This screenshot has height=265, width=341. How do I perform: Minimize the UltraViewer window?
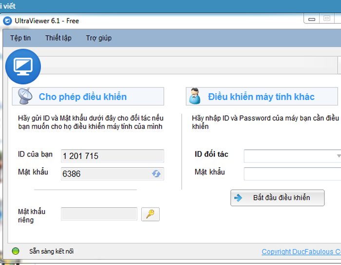click(x=312, y=19)
